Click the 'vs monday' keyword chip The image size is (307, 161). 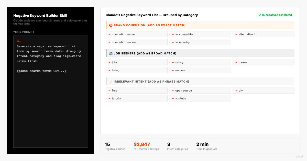200,42
